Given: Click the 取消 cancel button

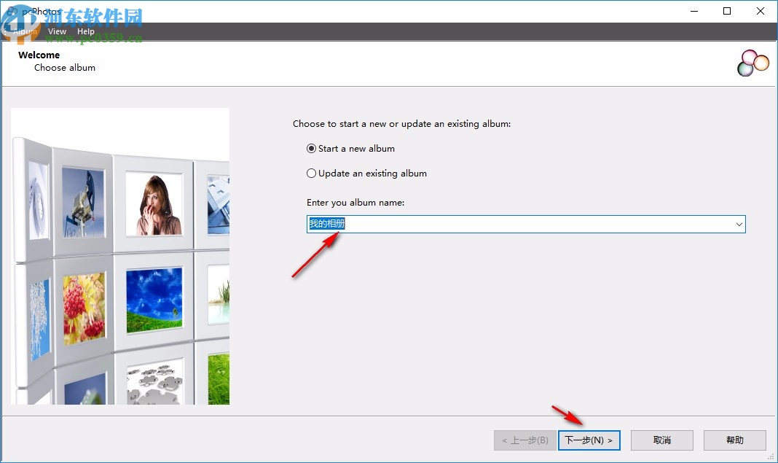Looking at the screenshot, I should click(x=662, y=440).
